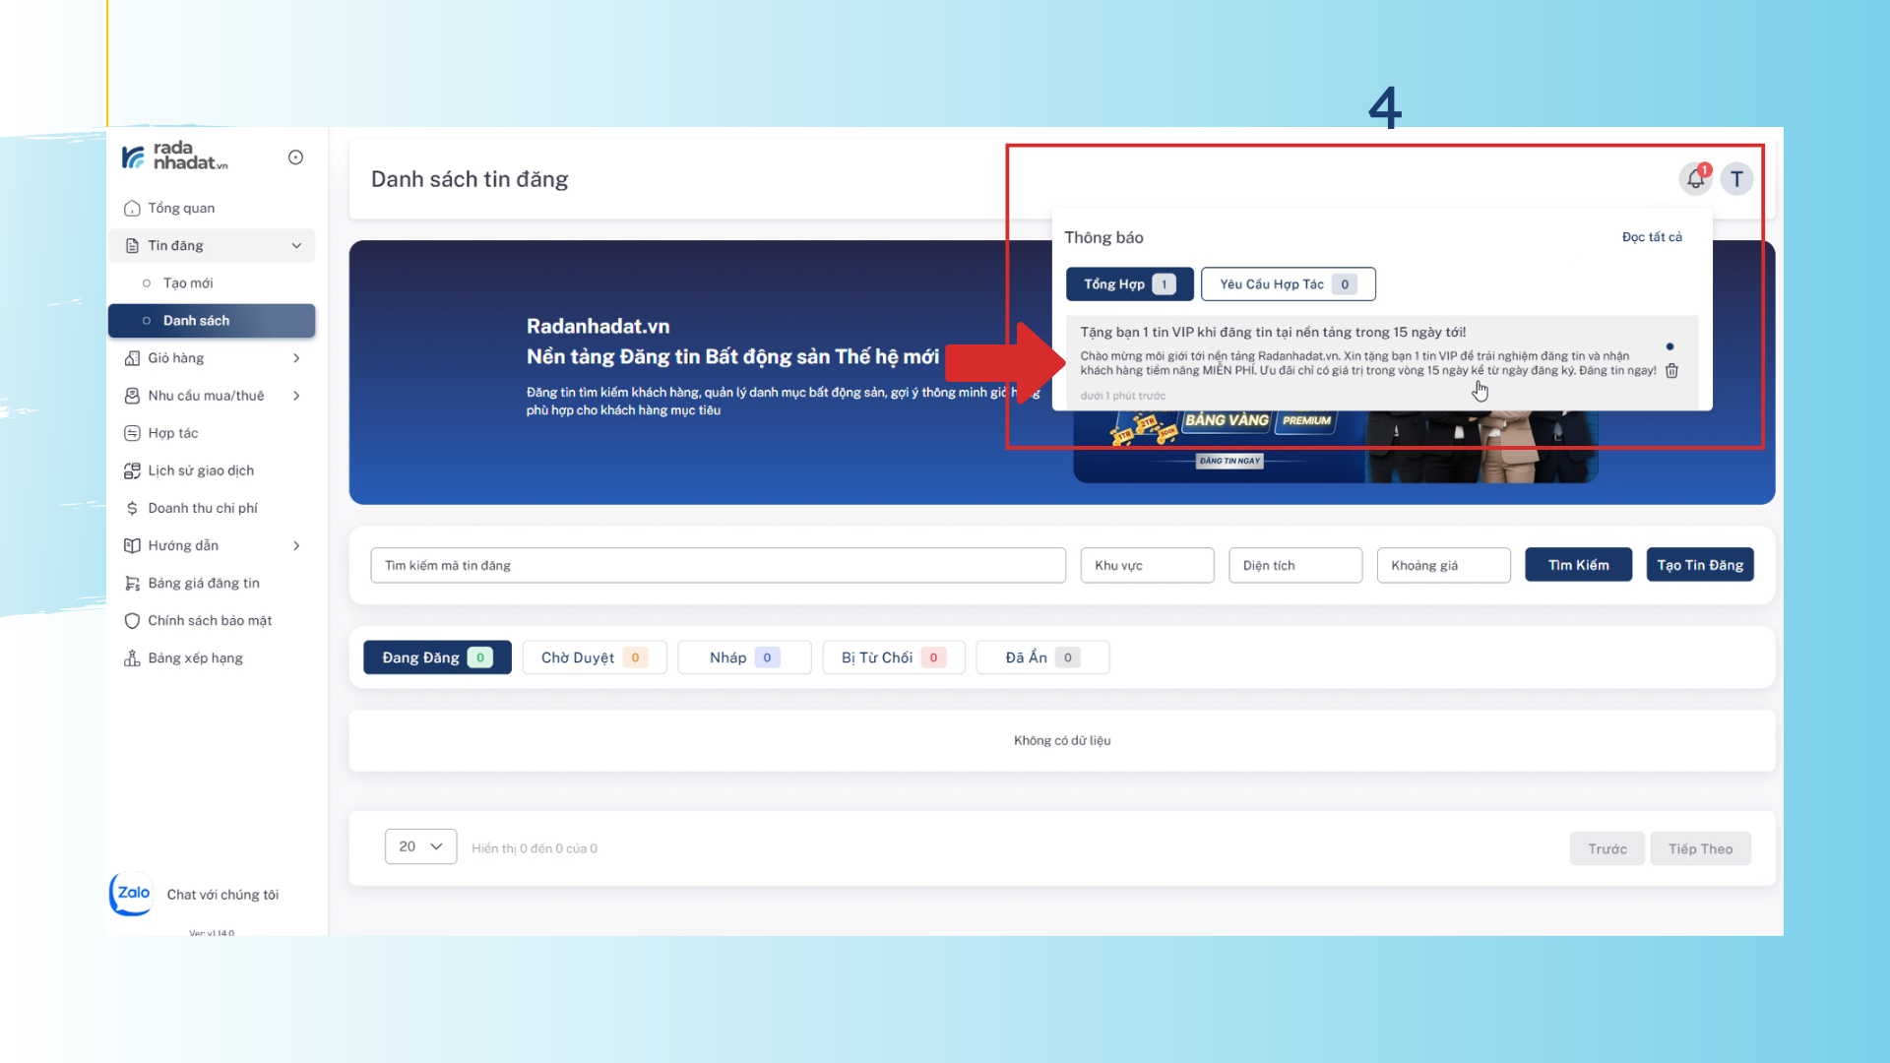Image resolution: width=1890 pixels, height=1063 pixels.
Task: Click the Không có dữ liệu text
Action: (x=1062, y=740)
